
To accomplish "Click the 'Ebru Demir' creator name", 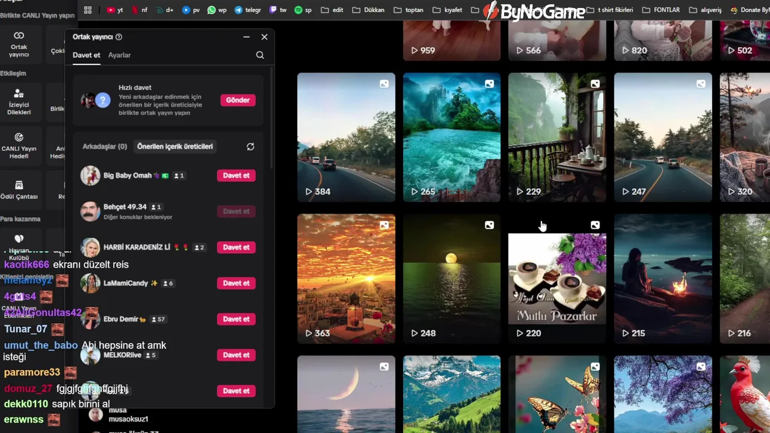I will [121, 319].
